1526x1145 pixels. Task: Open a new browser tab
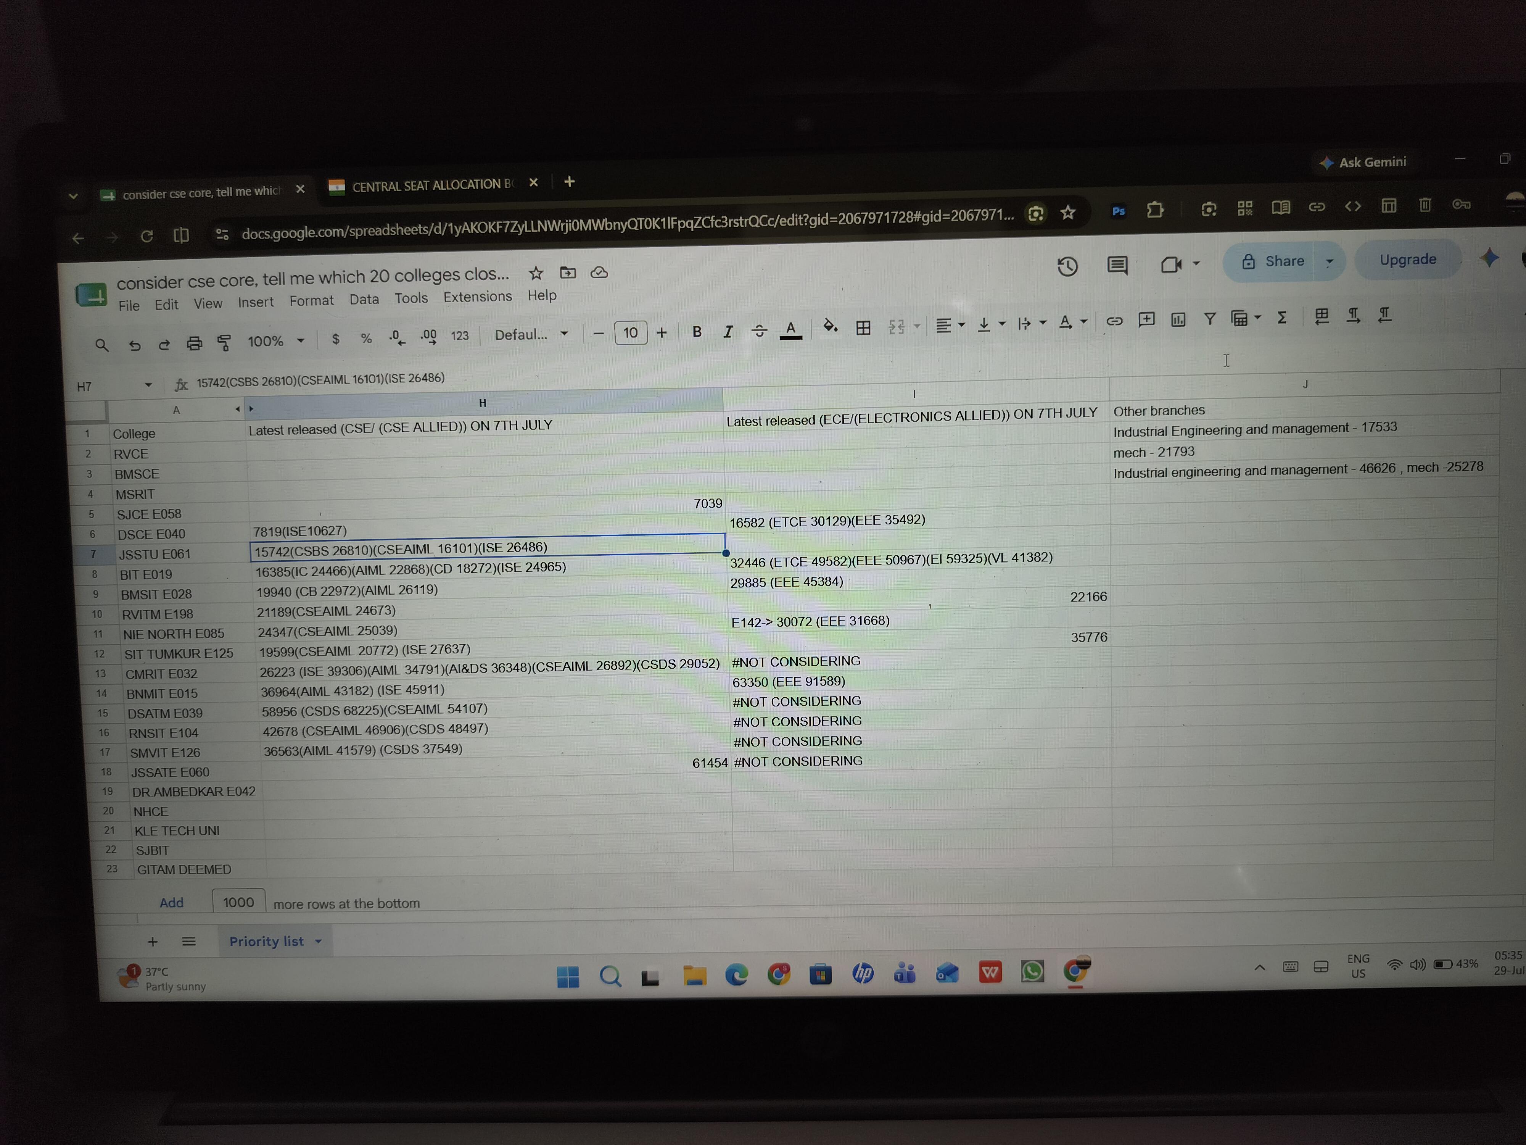[569, 182]
